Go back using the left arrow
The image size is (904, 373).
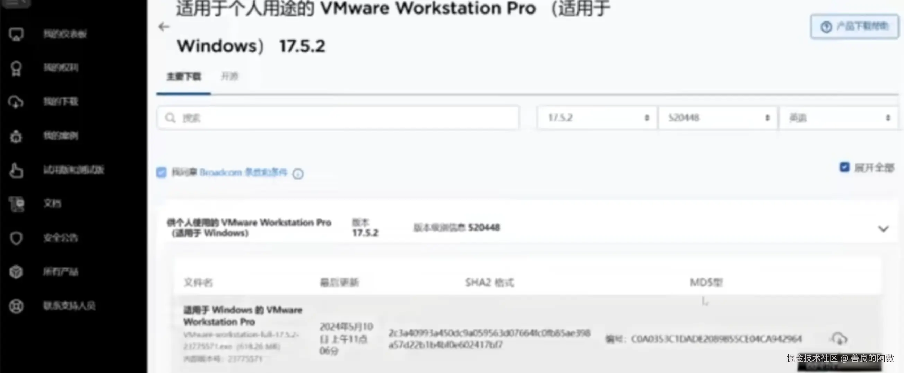pyautogui.click(x=164, y=27)
